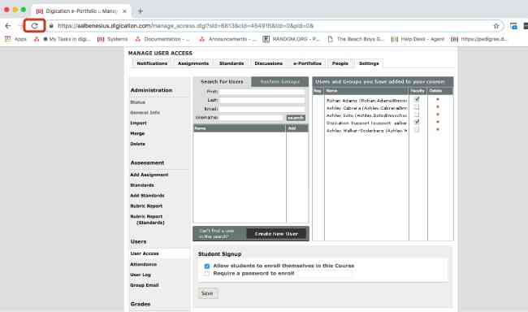Open Add Standards in the sidebar
The height and width of the screenshot is (312, 528).
(x=147, y=196)
